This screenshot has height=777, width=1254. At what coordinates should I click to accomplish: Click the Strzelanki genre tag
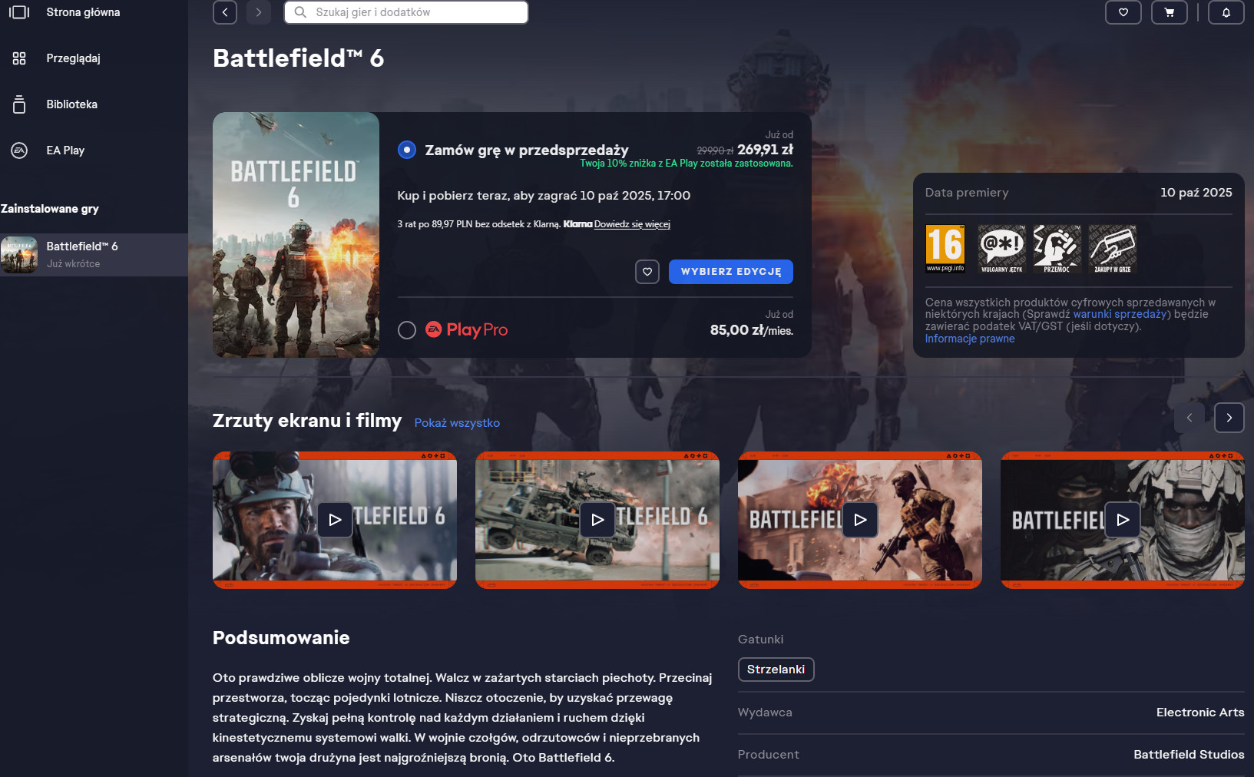tap(776, 670)
